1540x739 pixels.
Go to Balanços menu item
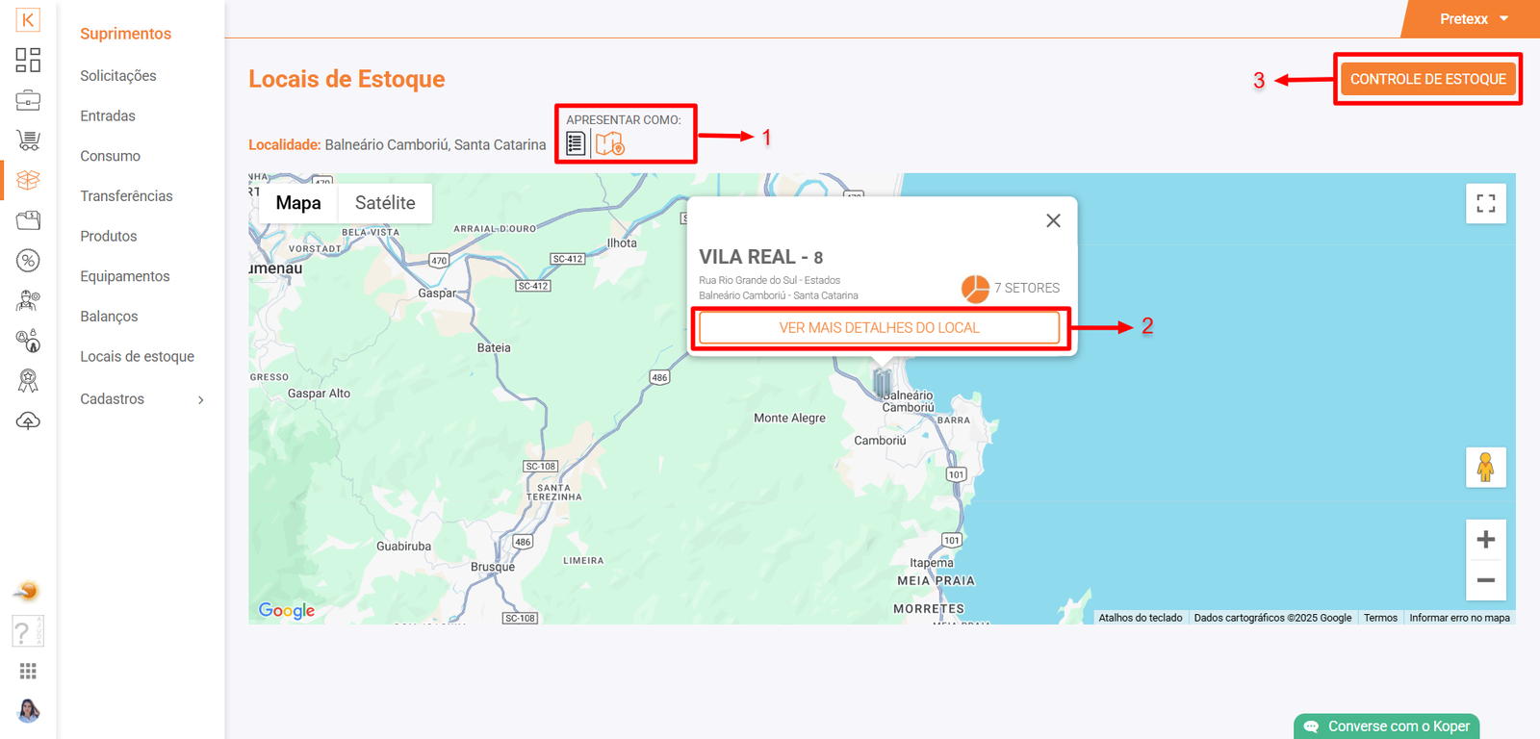109,317
